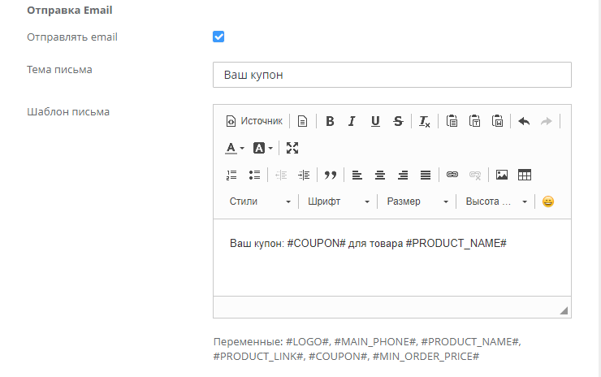Insert an image into template
Screen dimensions: 601x377
tap(502, 175)
